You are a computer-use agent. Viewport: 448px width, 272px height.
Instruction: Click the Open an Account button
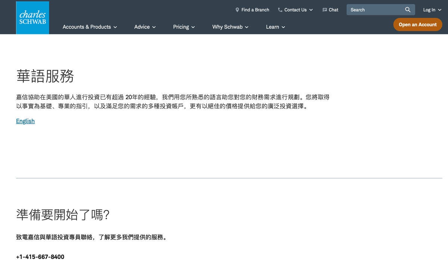418,25
